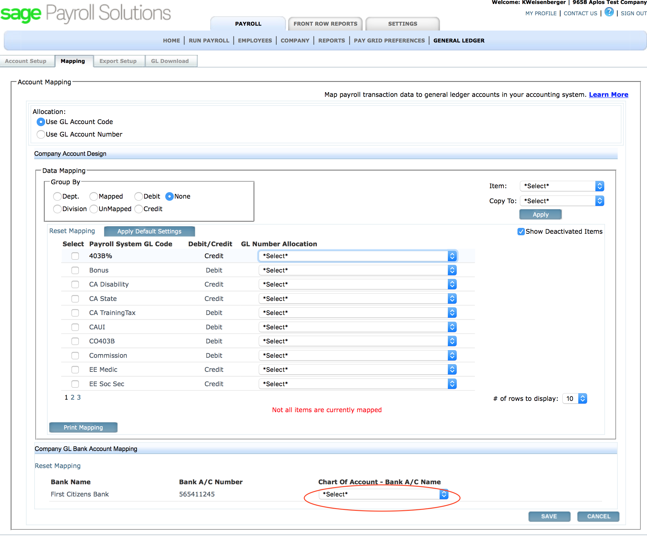
Task: Open the Copy To dropdown
Action: pos(562,201)
